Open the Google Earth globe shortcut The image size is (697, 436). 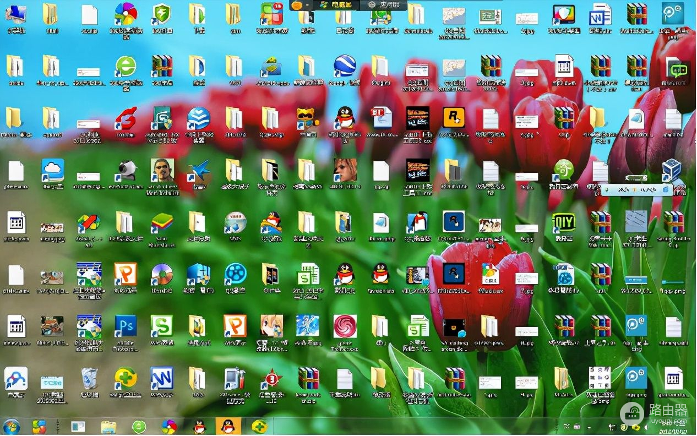coord(344,66)
